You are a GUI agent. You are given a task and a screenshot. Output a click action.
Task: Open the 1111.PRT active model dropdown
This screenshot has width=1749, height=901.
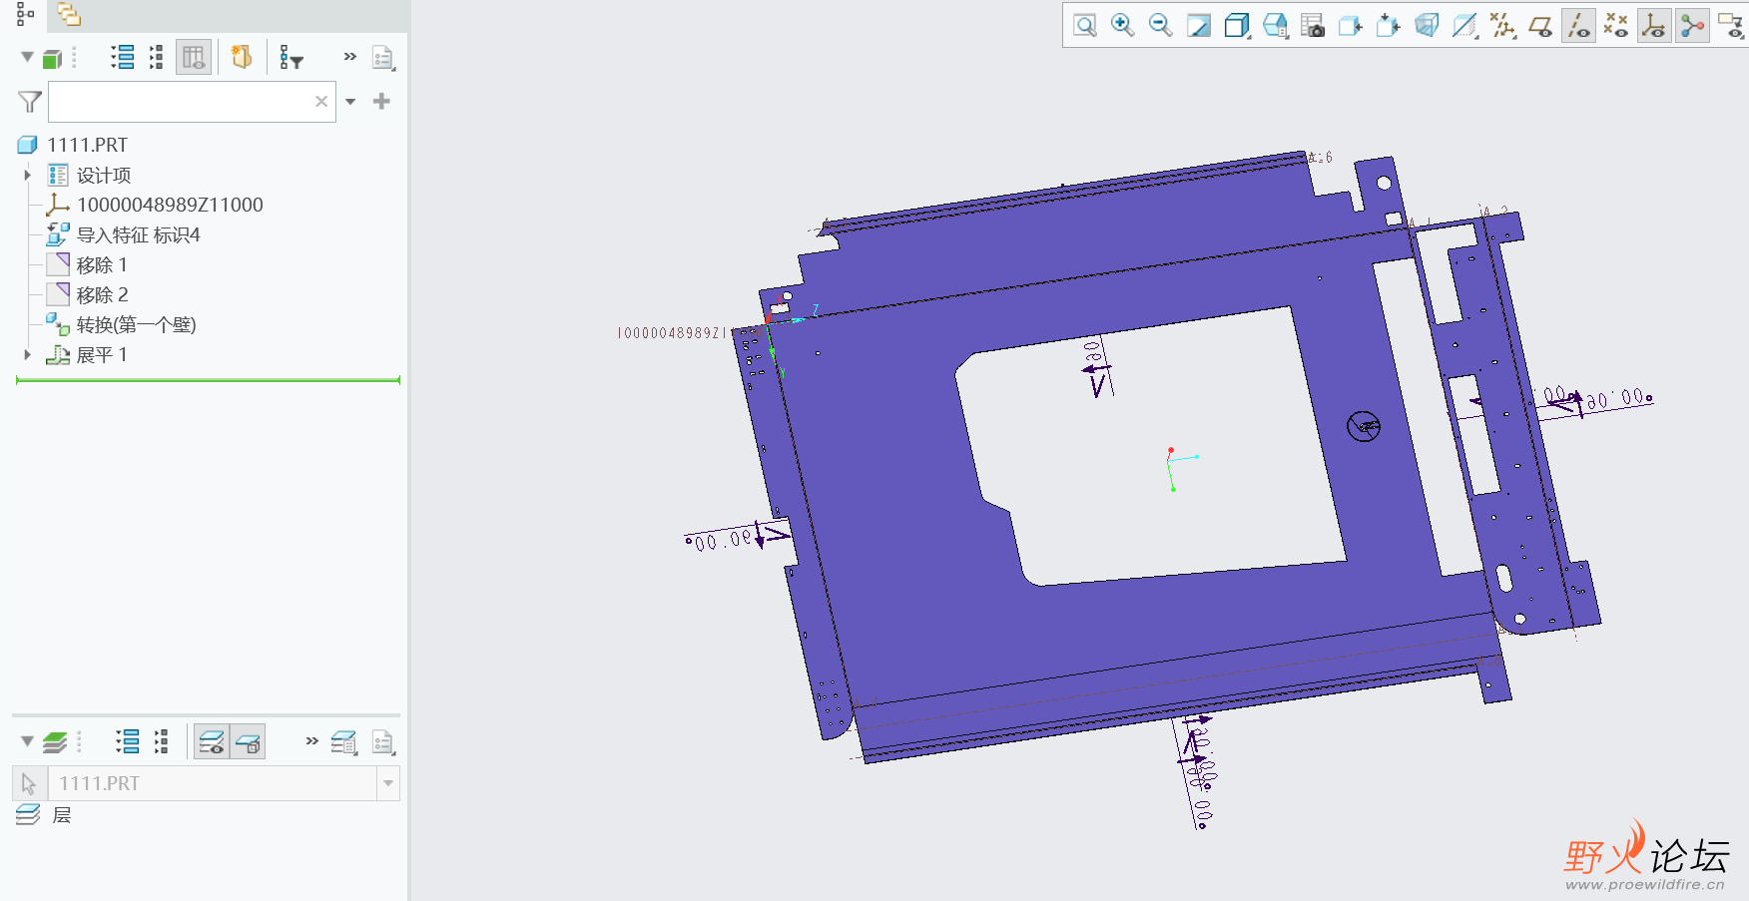[388, 784]
